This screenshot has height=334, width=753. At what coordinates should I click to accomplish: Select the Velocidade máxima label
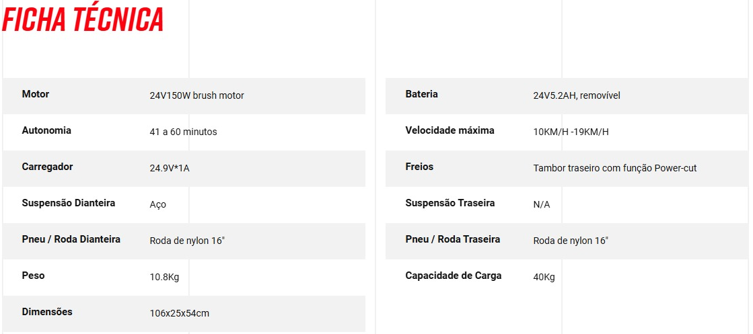coord(450,130)
